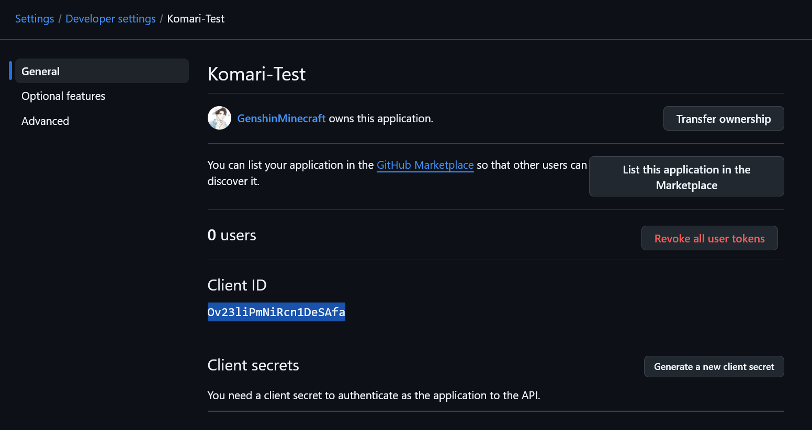Click the Client ID heading
The image size is (812, 430).
[237, 285]
